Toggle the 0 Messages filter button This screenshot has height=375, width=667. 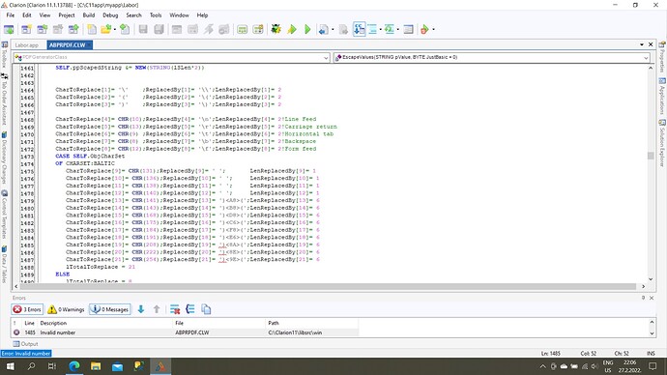coord(110,309)
